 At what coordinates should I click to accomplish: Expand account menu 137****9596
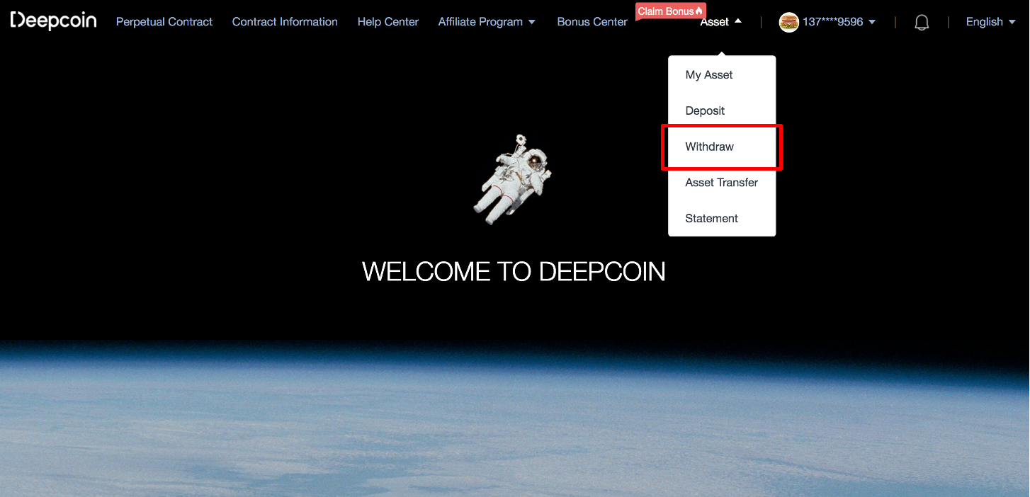pyautogui.click(x=839, y=22)
